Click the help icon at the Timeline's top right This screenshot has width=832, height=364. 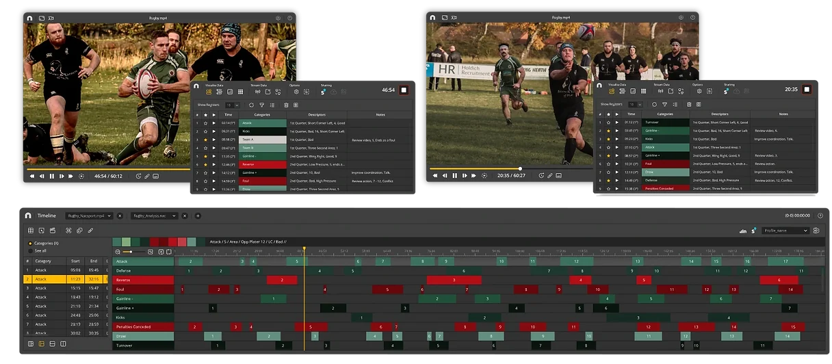click(820, 216)
